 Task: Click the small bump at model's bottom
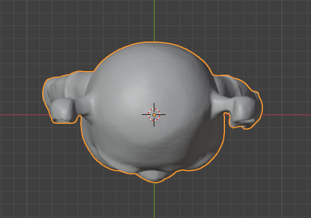point(153,175)
